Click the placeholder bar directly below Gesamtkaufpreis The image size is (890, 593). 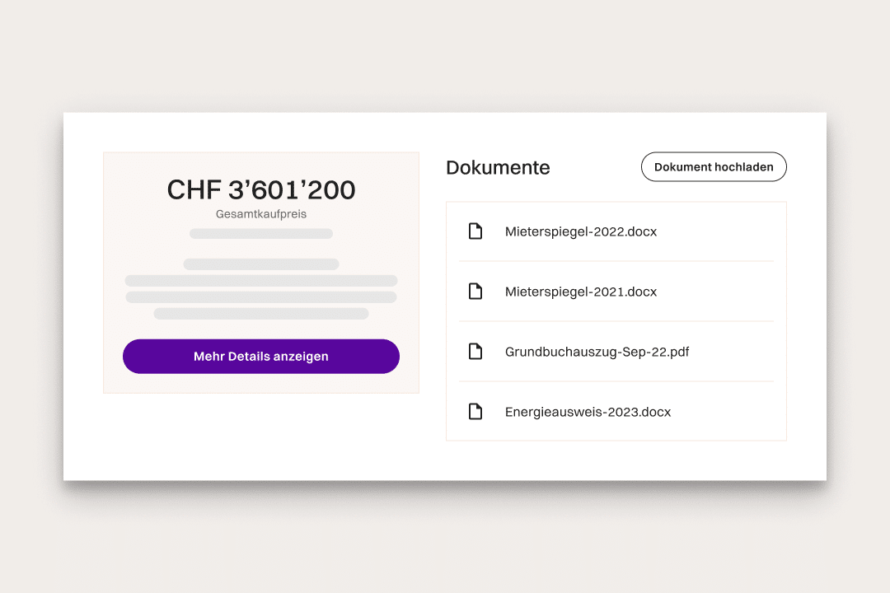coord(260,234)
